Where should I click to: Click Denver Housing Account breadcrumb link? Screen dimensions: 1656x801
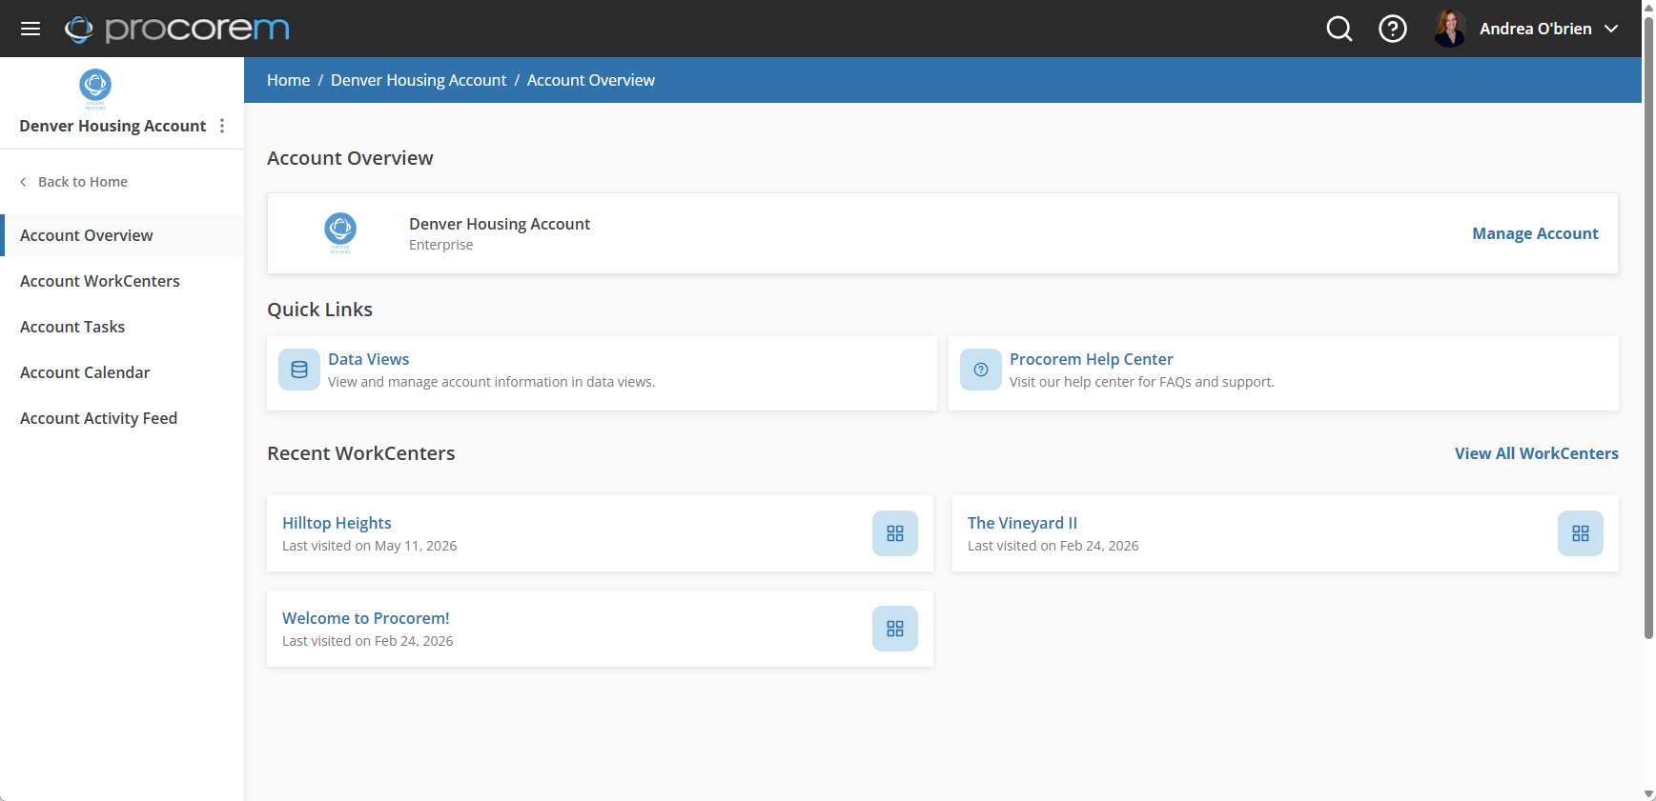pos(419,80)
